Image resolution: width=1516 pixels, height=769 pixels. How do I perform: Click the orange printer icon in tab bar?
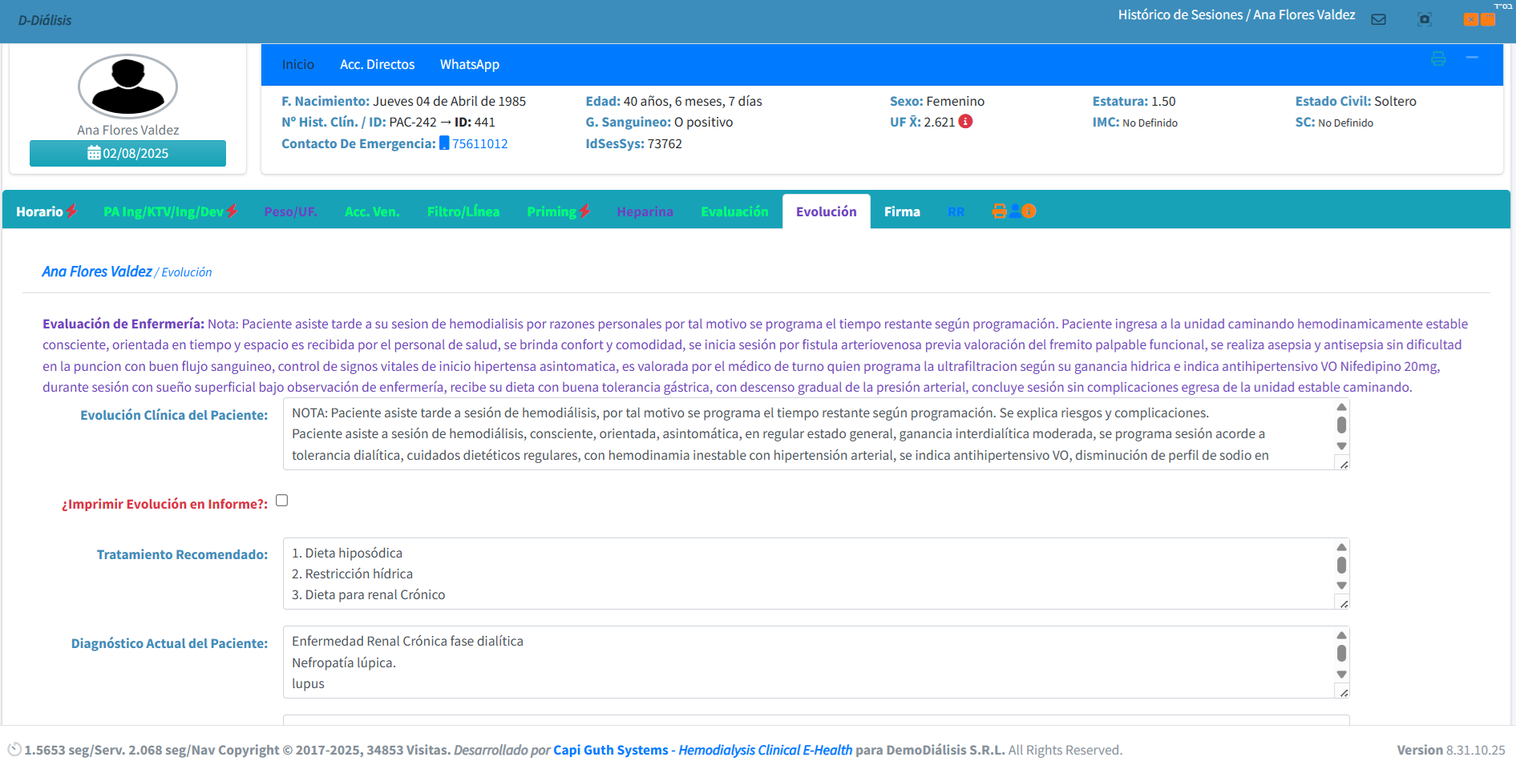(x=999, y=211)
